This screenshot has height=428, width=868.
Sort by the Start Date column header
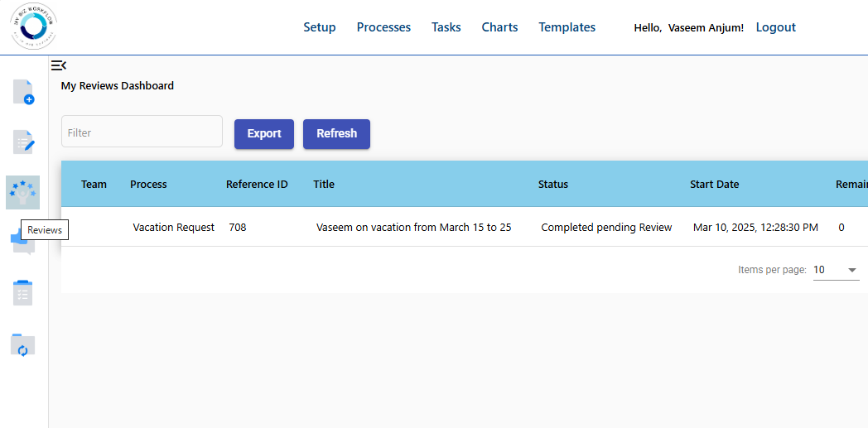714,184
